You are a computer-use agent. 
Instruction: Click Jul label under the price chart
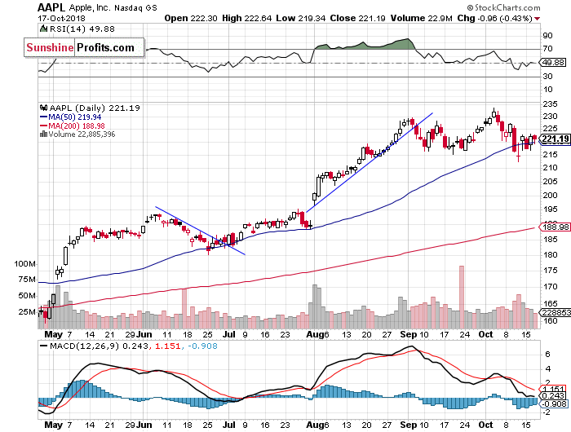tap(229, 334)
